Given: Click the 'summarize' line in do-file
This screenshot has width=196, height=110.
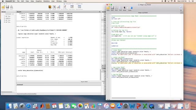Looking at the screenshot, I should pos(115,46).
